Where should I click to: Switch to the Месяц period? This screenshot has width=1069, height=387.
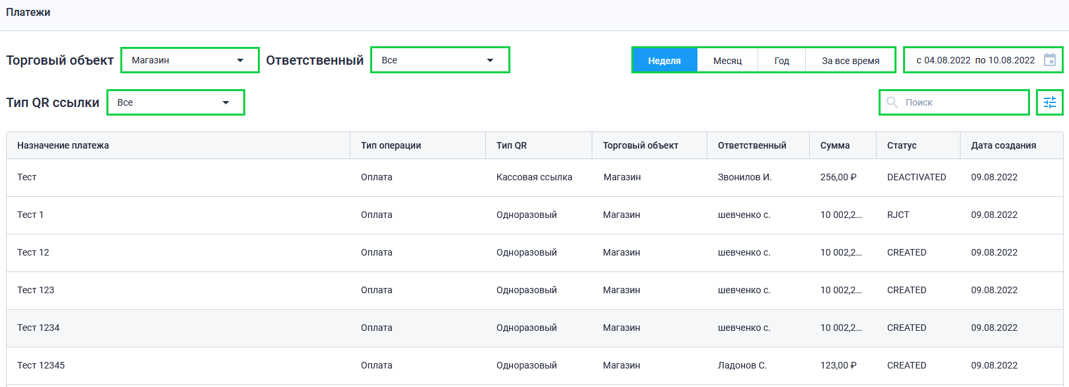(727, 61)
